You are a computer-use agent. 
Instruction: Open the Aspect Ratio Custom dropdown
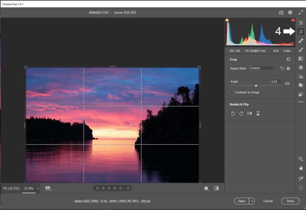(263, 68)
